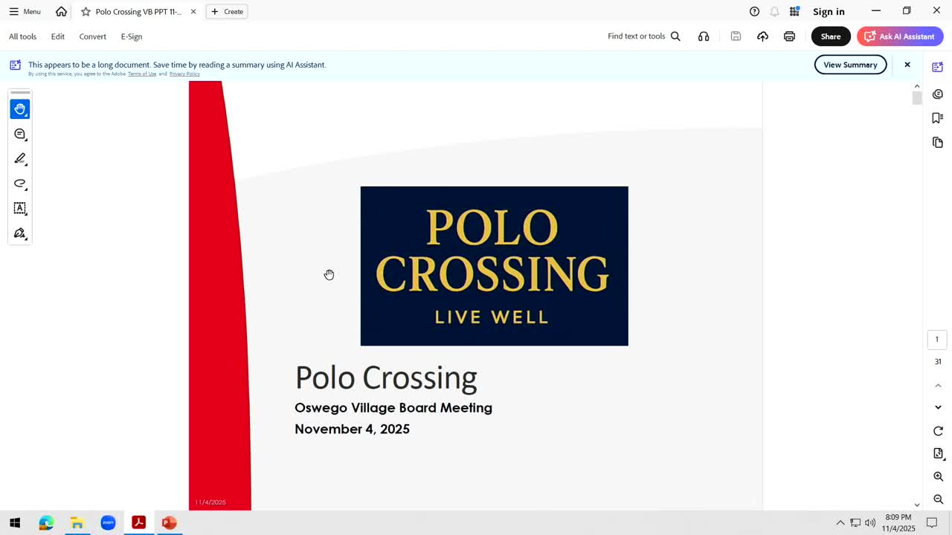Select the Hand tool

click(20, 109)
